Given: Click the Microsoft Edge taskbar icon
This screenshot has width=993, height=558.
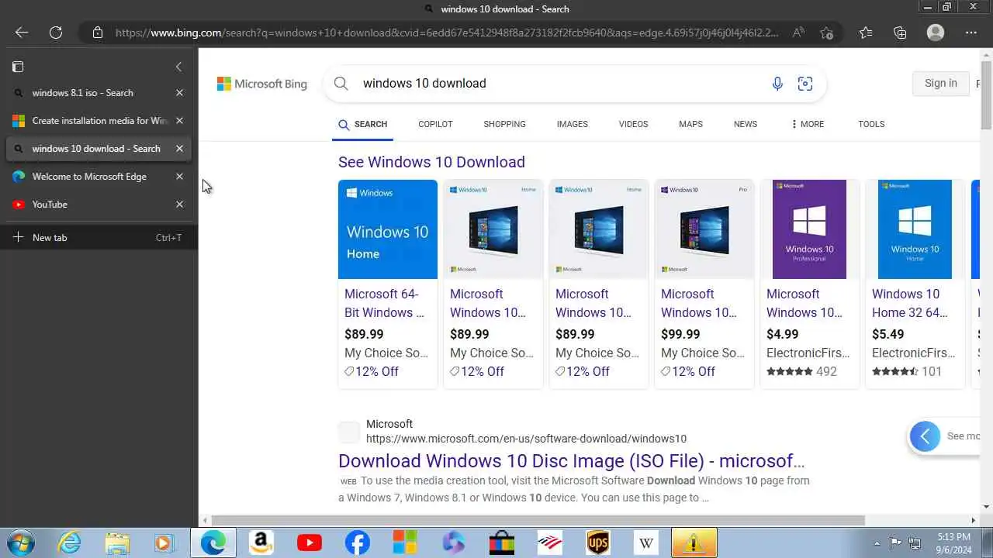Looking at the screenshot, I should (213, 543).
